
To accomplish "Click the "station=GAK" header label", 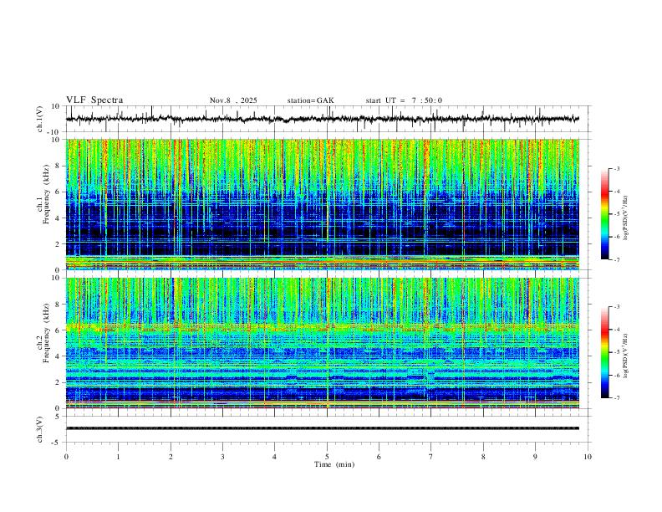I will click(310, 100).
